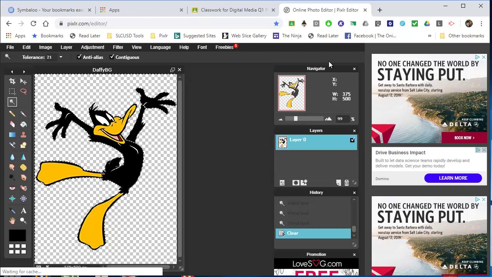Select the Crop tool
492x277 pixels.
[12, 81]
